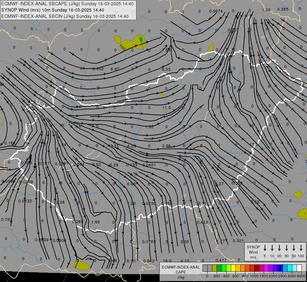Click the 100 contour label on CAPE patch
The height and width of the screenshot is (282, 307).
(122, 47)
